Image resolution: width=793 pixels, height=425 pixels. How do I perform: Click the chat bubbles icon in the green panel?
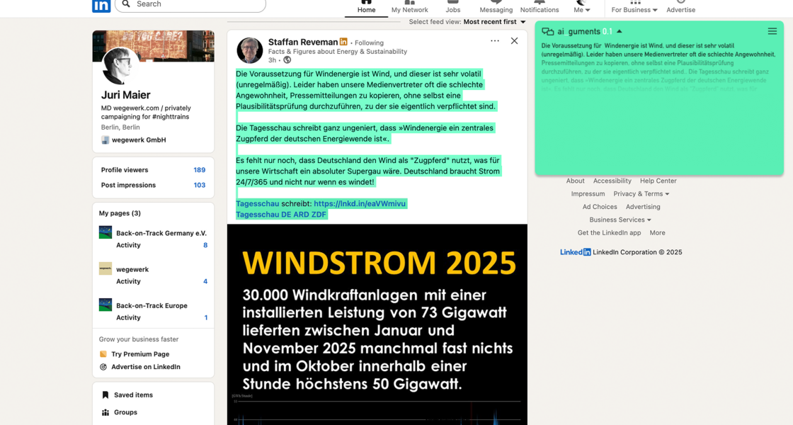pyautogui.click(x=547, y=32)
